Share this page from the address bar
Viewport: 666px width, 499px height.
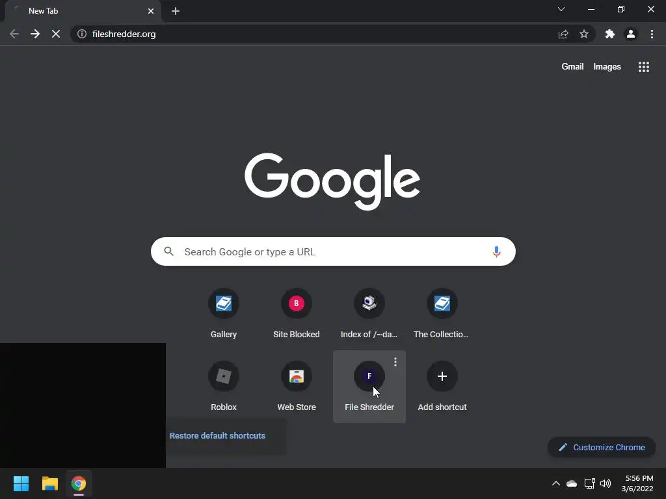pos(563,34)
